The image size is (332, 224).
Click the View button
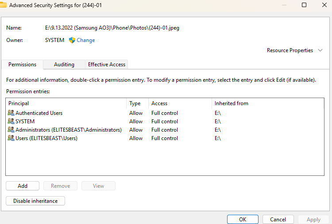click(x=98, y=186)
